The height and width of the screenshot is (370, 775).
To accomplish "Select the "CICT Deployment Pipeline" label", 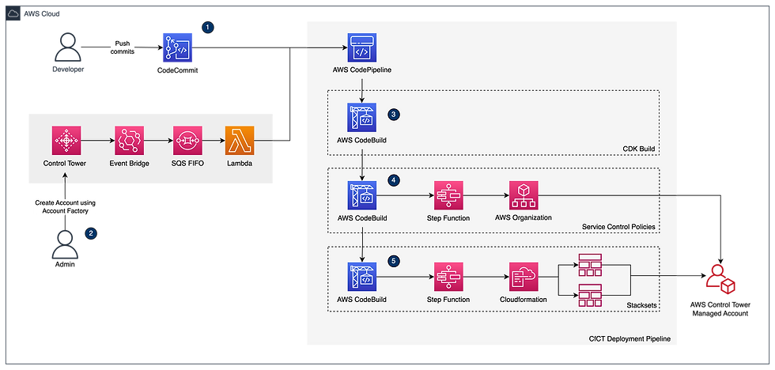I will [629, 339].
